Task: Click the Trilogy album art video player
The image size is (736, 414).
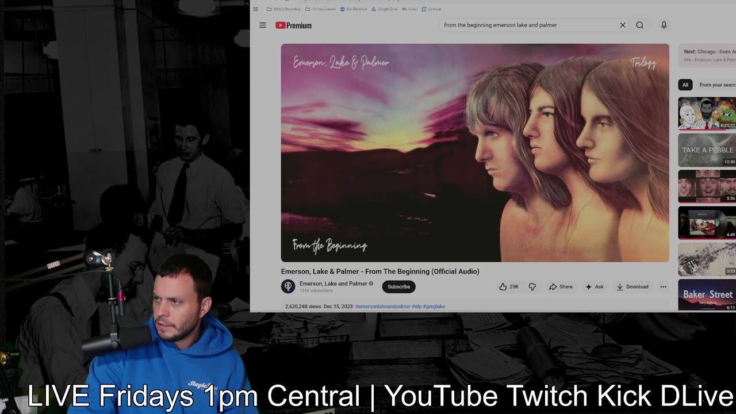Action: [x=475, y=152]
